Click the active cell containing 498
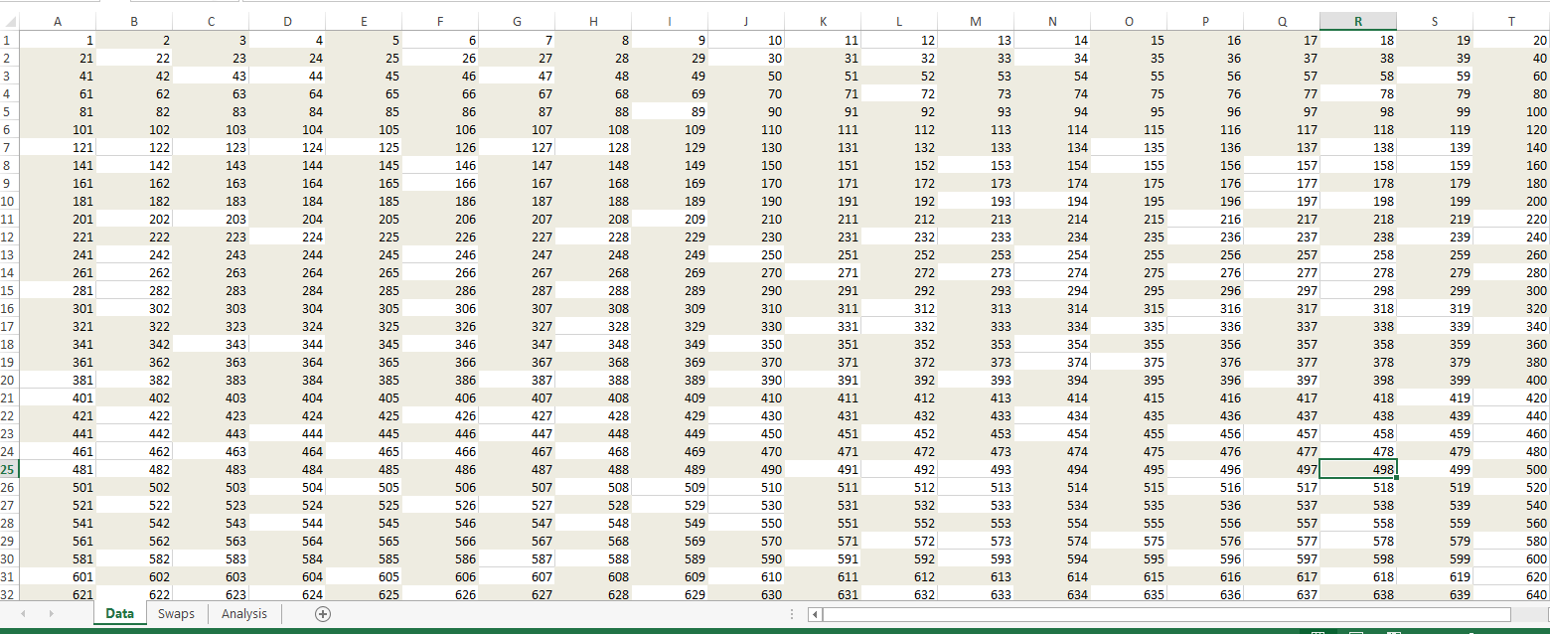 tap(1358, 469)
